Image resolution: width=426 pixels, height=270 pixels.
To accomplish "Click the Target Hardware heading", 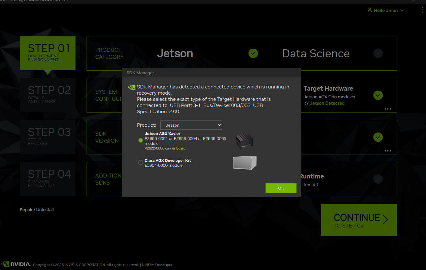I will (x=328, y=88).
